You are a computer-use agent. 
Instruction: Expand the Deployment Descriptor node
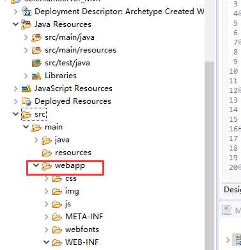coord(15,12)
